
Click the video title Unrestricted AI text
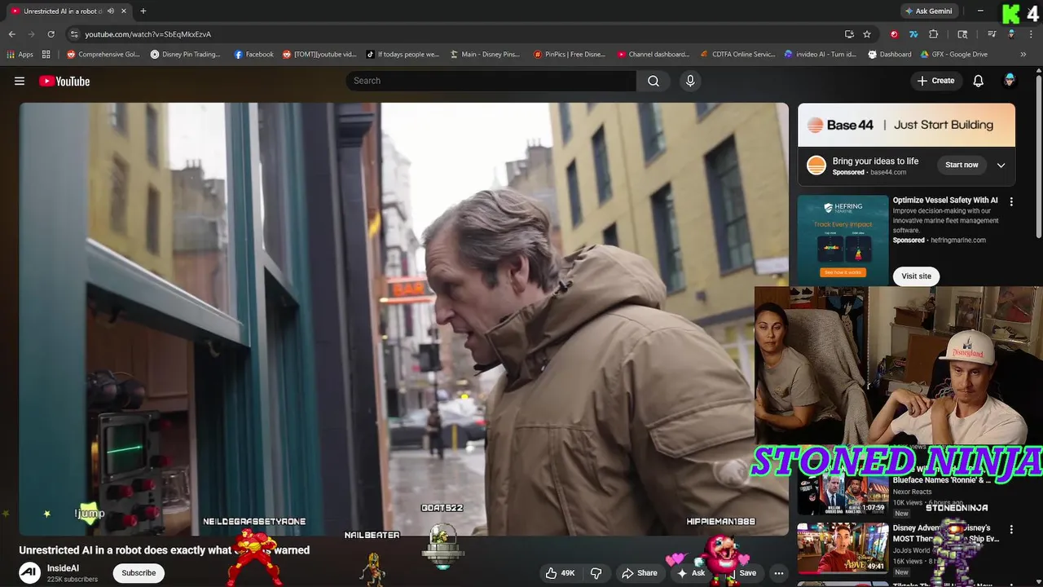click(164, 550)
